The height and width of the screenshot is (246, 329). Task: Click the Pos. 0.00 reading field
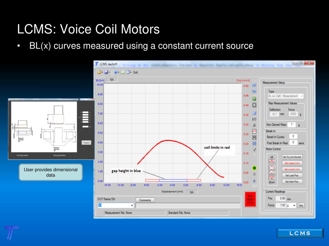tap(281, 198)
